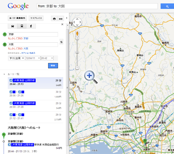
Task: Click the print icon
Action: pos(54,18)
